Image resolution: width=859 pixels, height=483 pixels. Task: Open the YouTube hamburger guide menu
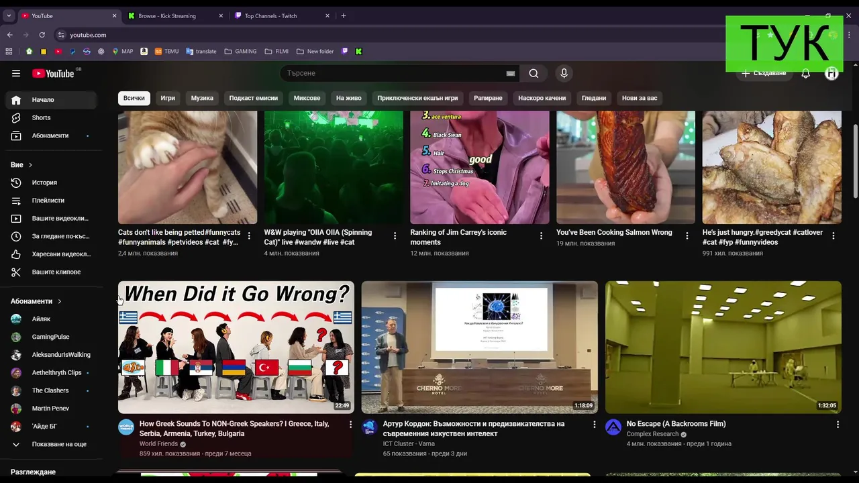click(16, 73)
